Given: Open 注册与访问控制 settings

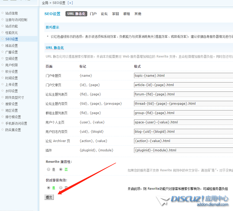Looking at the screenshot, I should (16, 20).
